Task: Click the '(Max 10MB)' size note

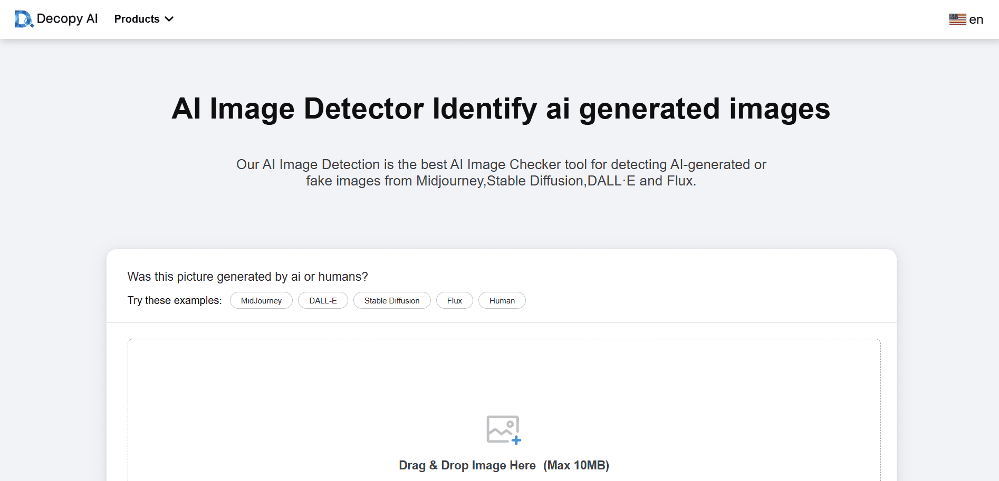Action: (576, 465)
